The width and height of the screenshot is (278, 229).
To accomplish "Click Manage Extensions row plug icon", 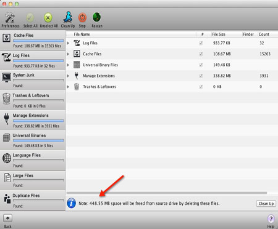I will 77,76.
